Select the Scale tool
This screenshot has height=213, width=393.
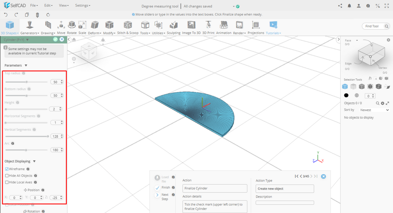pos(82,28)
